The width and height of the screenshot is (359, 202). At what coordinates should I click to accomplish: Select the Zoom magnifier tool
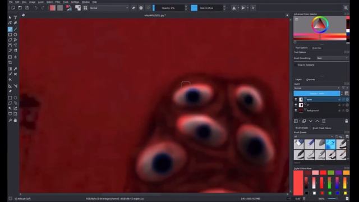(10, 120)
